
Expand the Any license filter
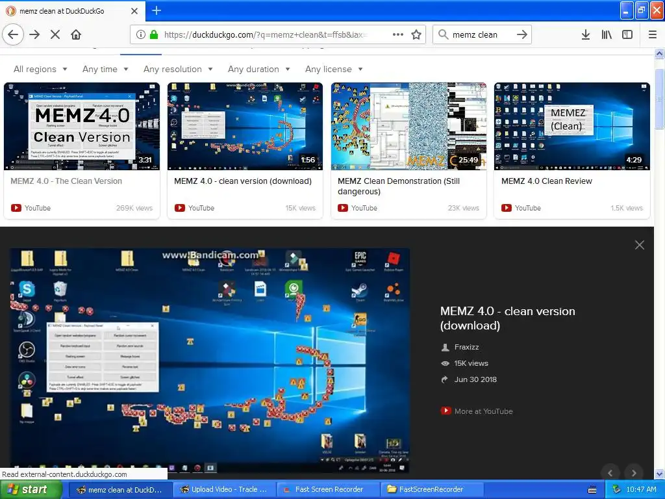(334, 69)
